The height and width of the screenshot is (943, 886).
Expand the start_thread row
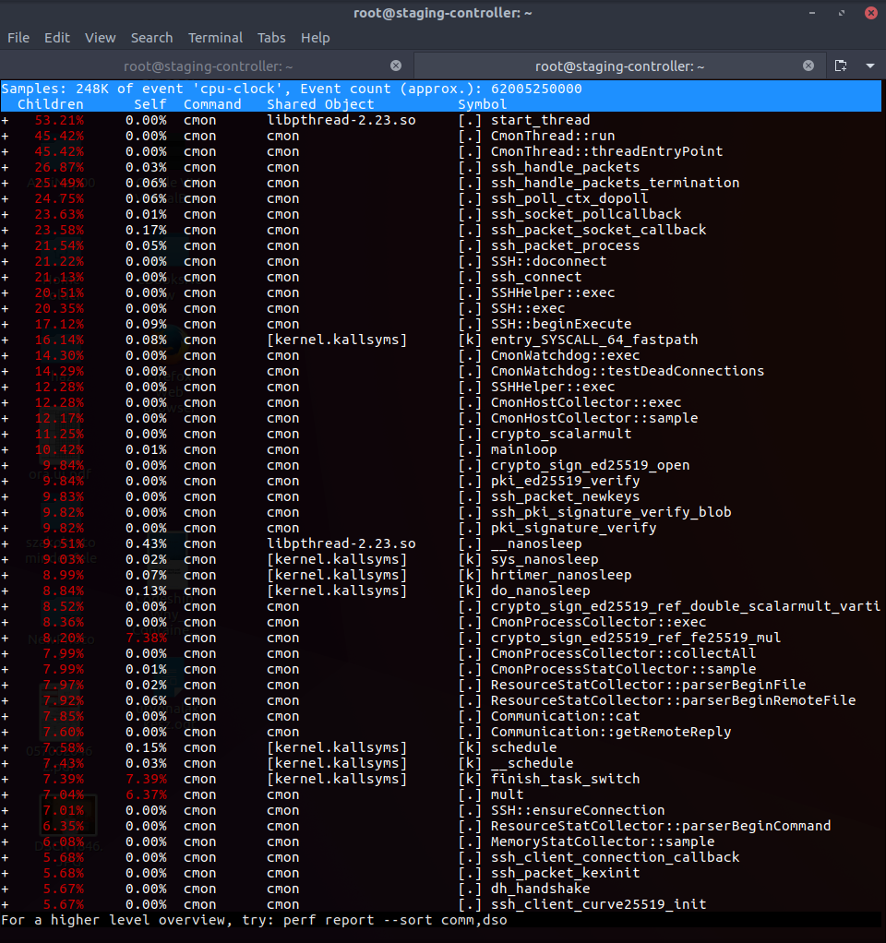5,120
